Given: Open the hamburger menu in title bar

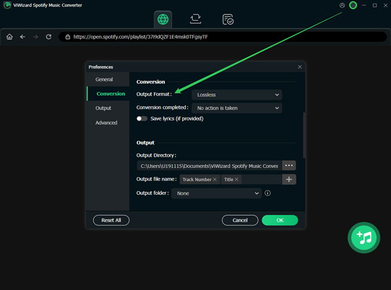Looking at the screenshot, I should click(353, 5).
